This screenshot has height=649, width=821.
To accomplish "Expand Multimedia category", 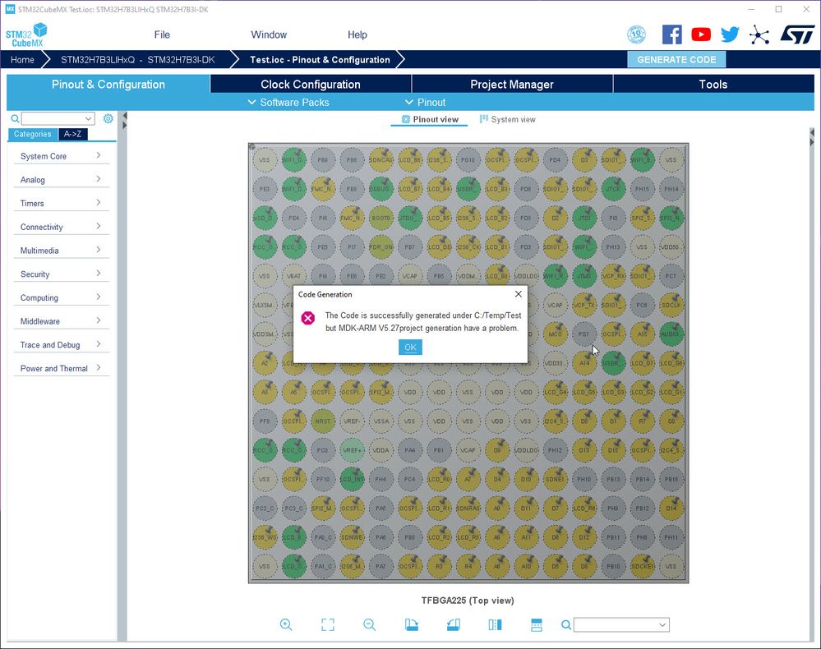I will [61, 251].
